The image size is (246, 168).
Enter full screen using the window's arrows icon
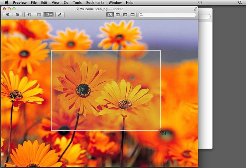(195, 9)
